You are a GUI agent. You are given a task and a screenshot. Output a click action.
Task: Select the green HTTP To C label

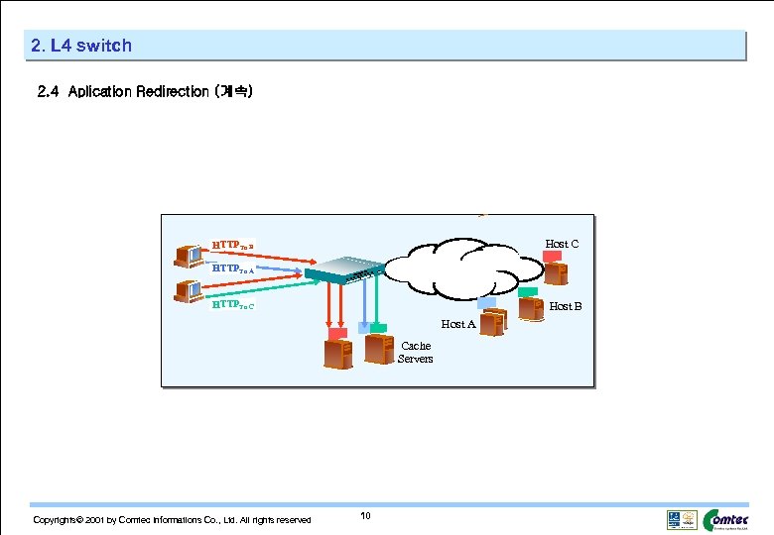click(233, 304)
